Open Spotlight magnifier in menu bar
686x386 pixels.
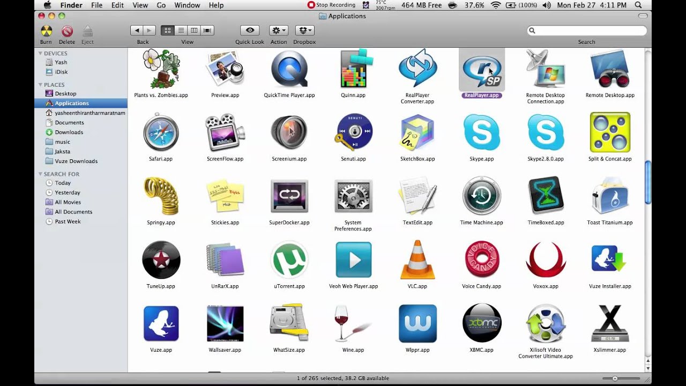[x=638, y=5]
